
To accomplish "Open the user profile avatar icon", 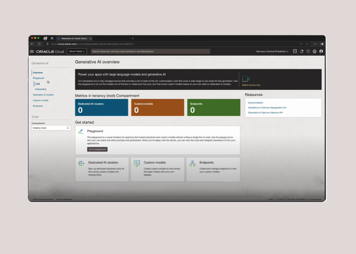I will click(x=321, y=51).
